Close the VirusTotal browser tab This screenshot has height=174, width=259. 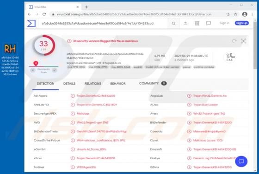pyautogui.click(x=78, y=7)
